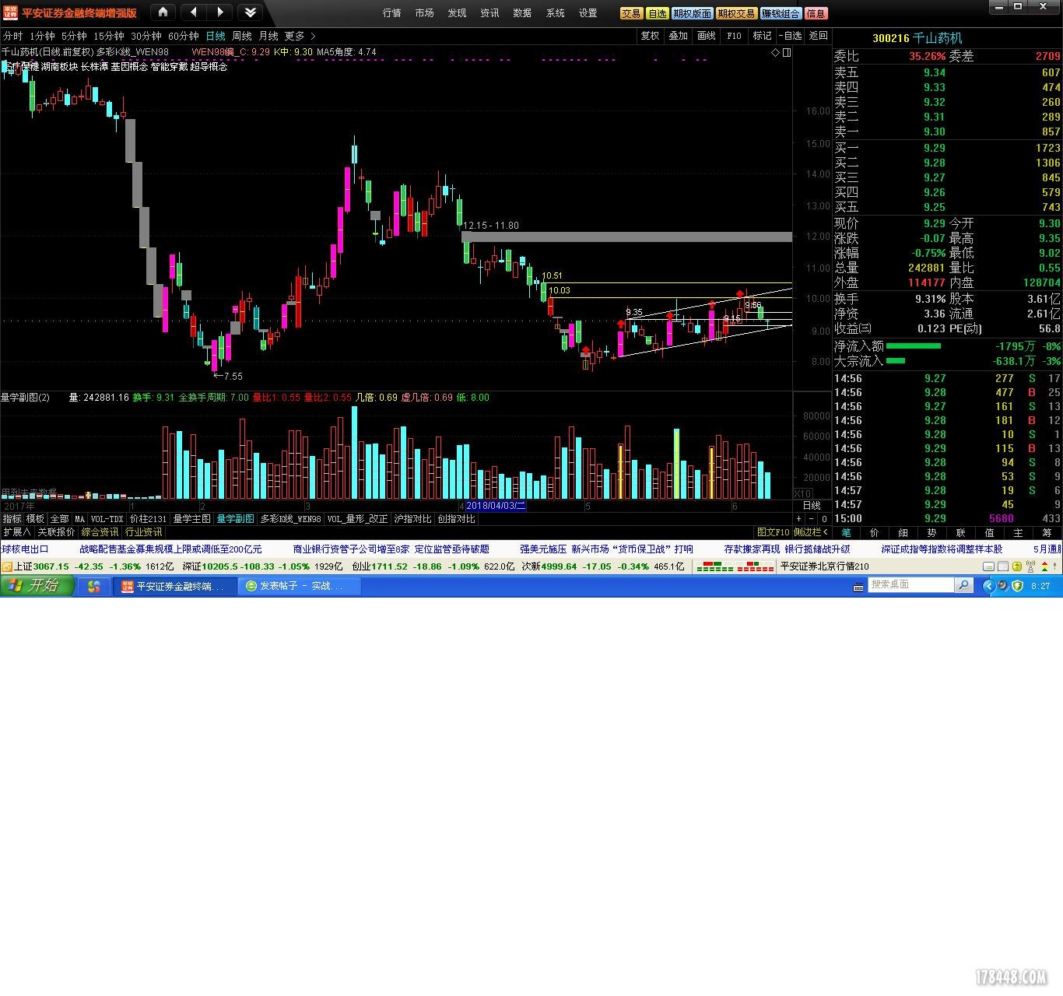The image size is (1063, 996).
Task: Click the forward arrow navigation button
Action: 220,12
